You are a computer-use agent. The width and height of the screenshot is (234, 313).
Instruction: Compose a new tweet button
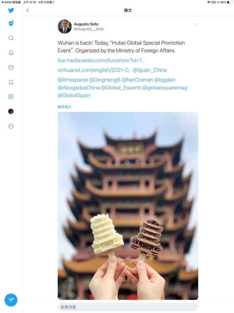(x=11, y=300)
